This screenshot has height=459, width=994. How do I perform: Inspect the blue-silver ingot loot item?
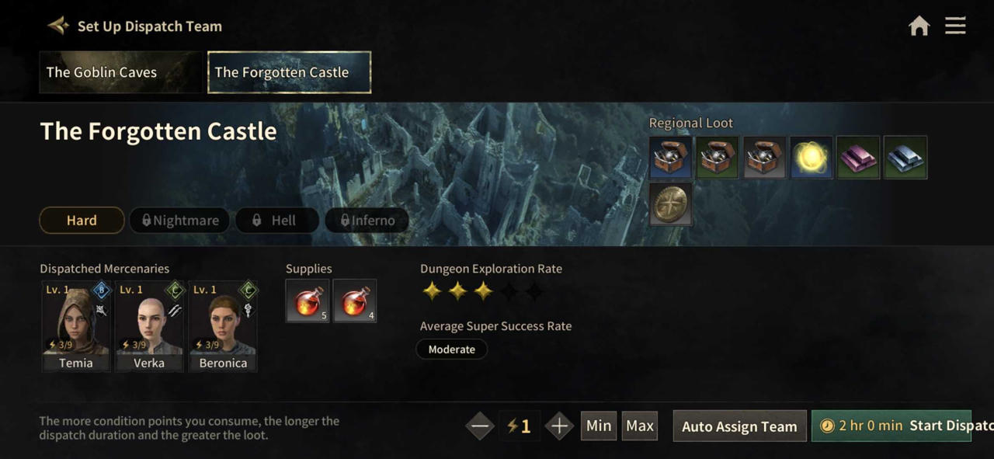point(905,158)
